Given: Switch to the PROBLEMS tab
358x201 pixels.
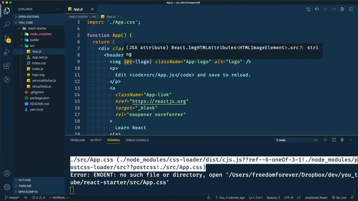Looking at the screenshot, I should point(78,140).
